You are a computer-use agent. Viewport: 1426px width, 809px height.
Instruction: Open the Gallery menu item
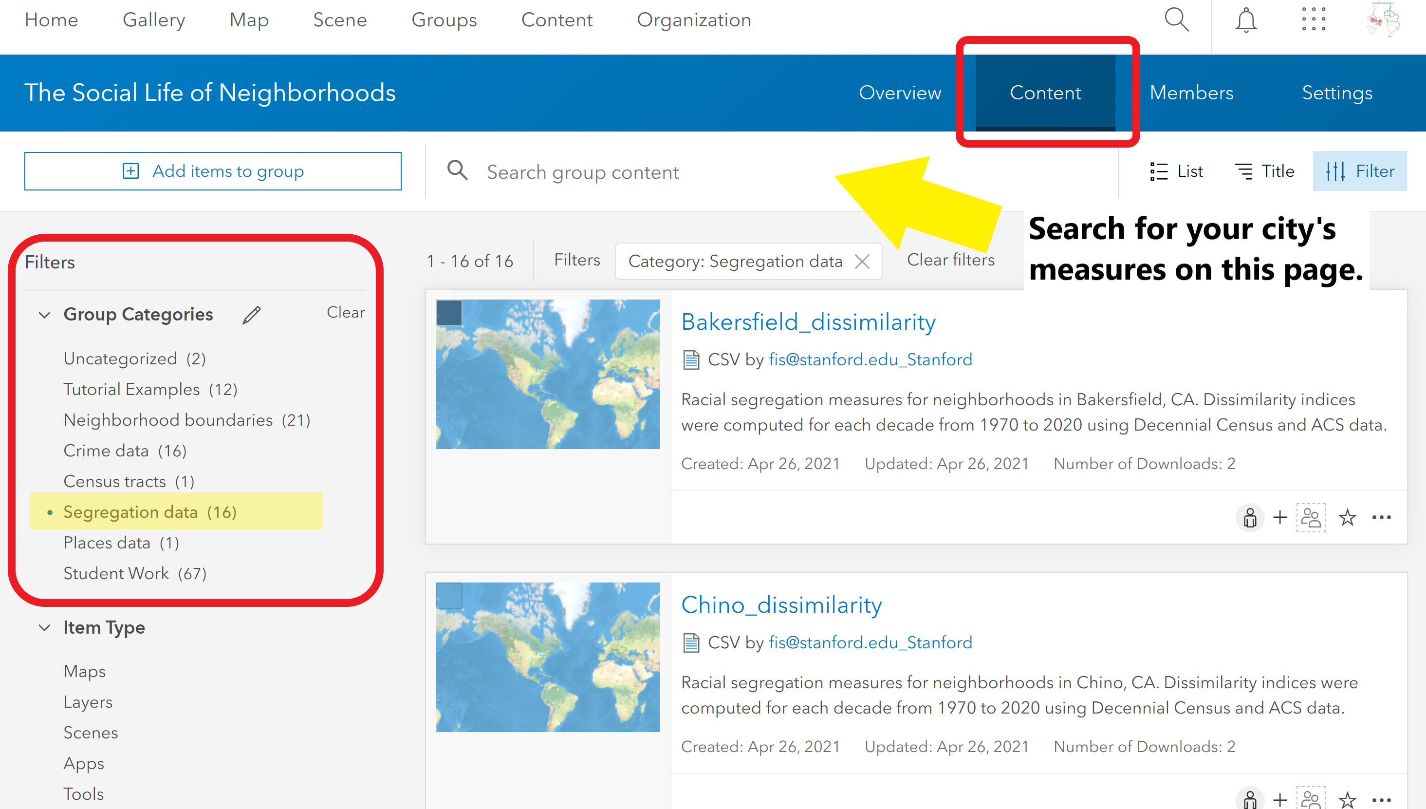pyautogui.click(x=153, y=20)
